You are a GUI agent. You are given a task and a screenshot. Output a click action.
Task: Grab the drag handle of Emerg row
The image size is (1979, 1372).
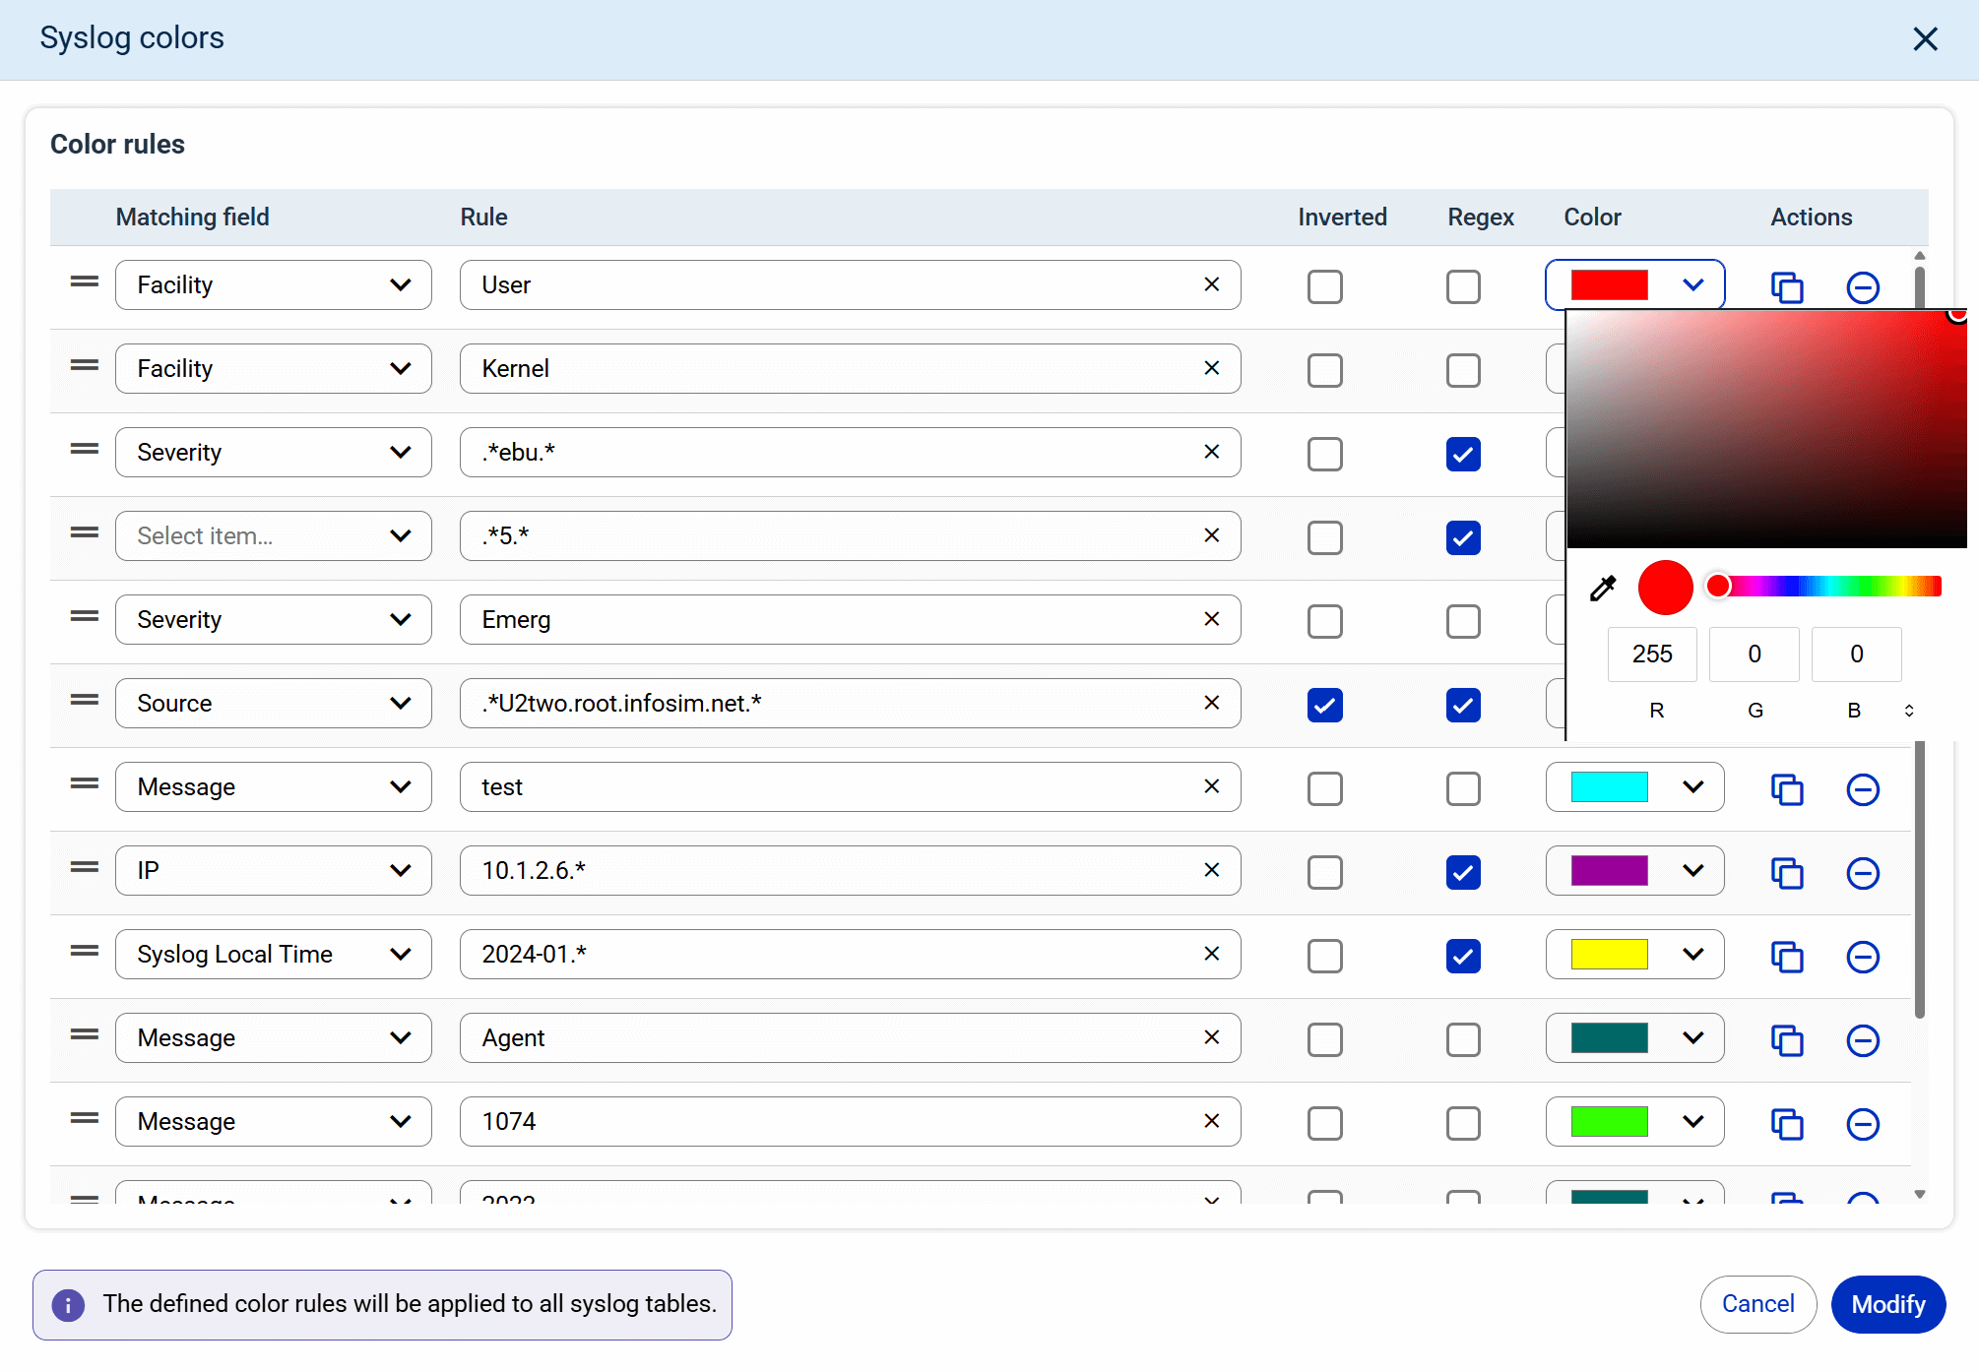85,617
